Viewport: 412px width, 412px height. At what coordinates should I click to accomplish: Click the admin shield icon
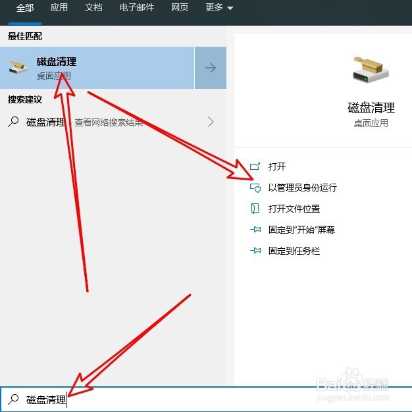coord(255,188)
